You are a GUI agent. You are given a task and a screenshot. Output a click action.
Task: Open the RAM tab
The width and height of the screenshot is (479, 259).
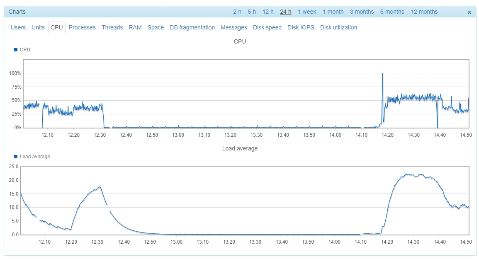click(135, 28)
